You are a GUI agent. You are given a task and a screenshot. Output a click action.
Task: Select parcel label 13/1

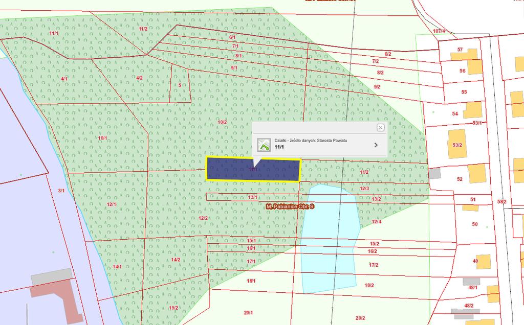253,197
